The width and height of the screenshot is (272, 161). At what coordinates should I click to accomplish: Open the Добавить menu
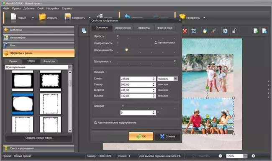pos(29,8)
